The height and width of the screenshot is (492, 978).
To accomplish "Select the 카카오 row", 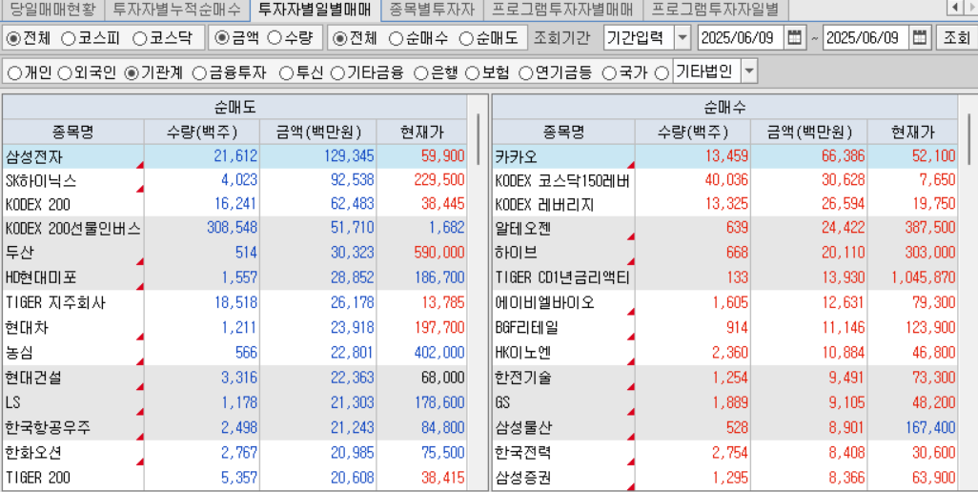I will (724, 155).
